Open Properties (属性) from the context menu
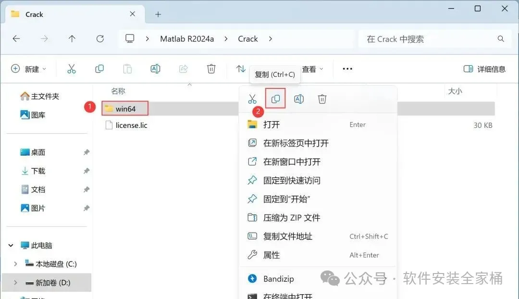Screen dimensions: 519x299 coord(318,255)
